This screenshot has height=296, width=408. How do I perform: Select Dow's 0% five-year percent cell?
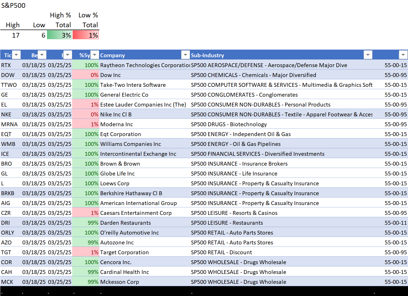86,75
